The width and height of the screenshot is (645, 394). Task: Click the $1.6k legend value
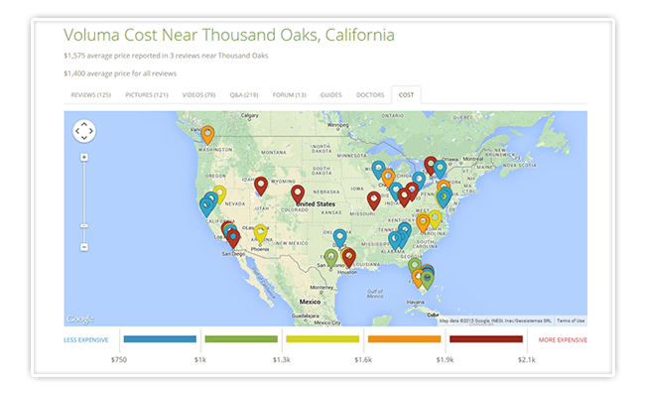[x=363, y=360]
